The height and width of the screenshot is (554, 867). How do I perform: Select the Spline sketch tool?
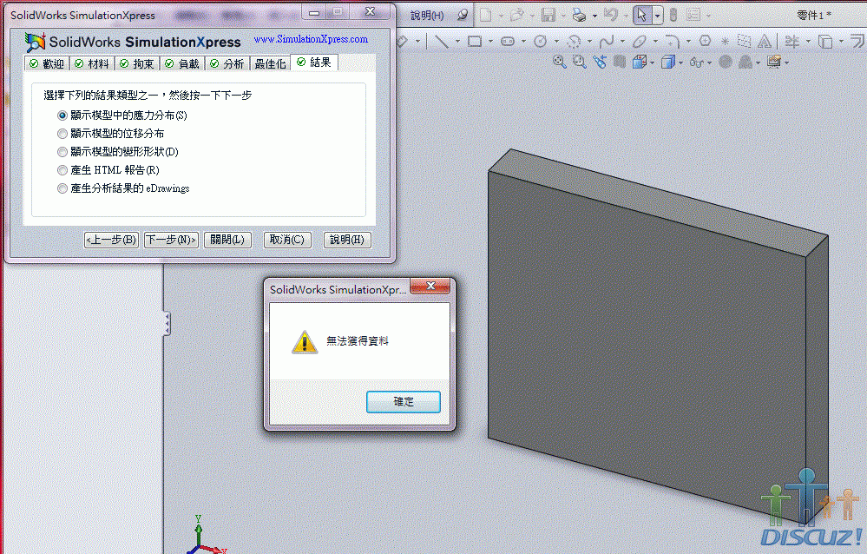pos(607,41)
